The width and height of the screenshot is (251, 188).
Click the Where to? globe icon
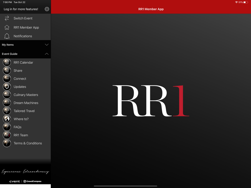coord(7,119)
